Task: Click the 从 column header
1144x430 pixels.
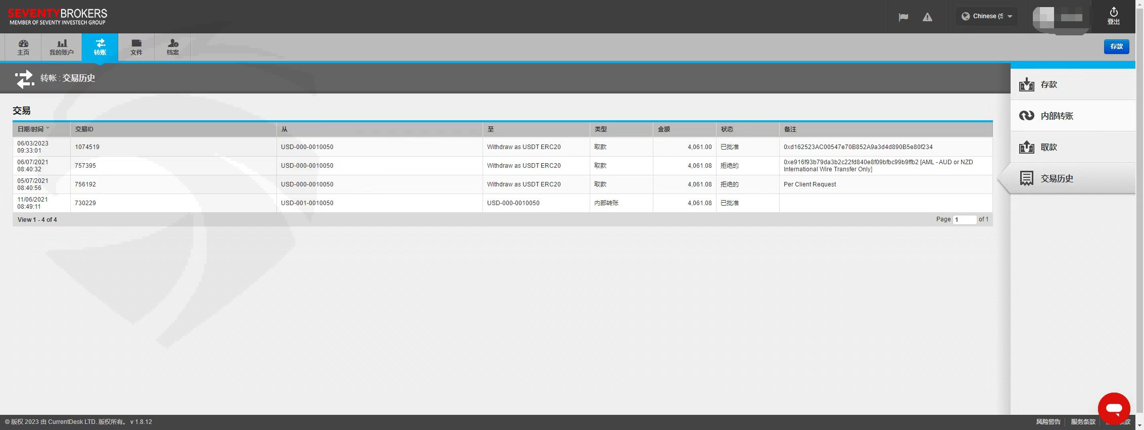Action: click(x=379, y=129)
